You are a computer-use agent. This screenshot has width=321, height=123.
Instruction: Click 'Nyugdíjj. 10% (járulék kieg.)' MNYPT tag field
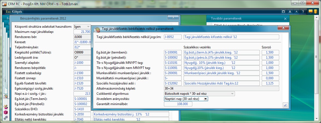[222, 63]
